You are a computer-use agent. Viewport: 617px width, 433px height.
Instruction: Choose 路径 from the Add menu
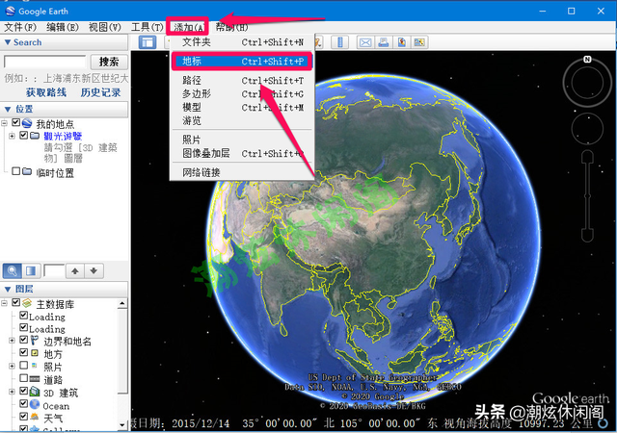click(242, 81)
